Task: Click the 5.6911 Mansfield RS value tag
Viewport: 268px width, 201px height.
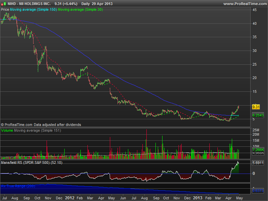Action: coord(257,162)
